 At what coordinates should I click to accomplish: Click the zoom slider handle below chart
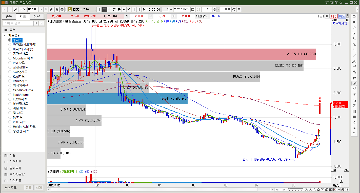(289, 189)
